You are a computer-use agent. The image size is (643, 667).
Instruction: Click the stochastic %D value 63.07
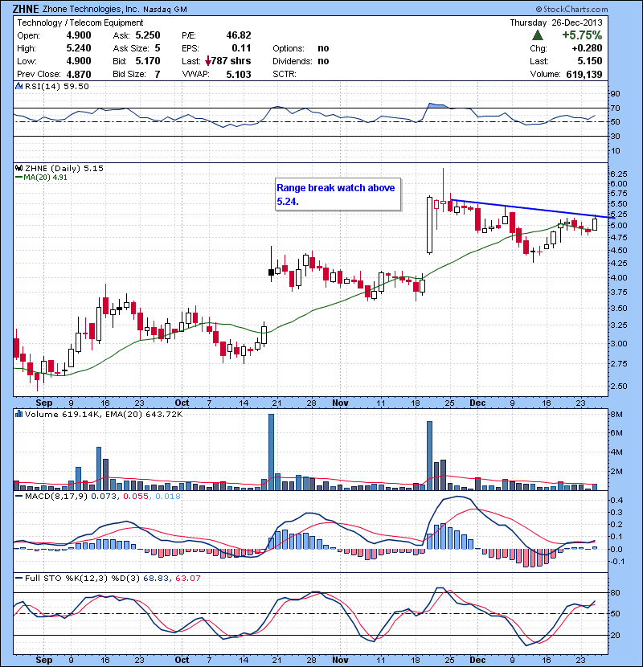click(187, 578)
